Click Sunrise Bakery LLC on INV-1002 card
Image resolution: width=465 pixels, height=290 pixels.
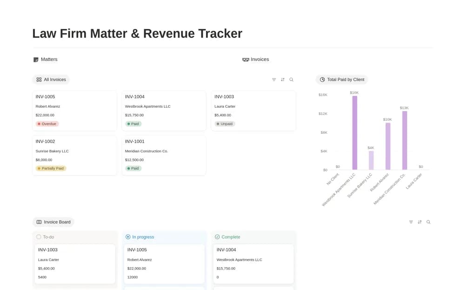(x=52, y=151)
